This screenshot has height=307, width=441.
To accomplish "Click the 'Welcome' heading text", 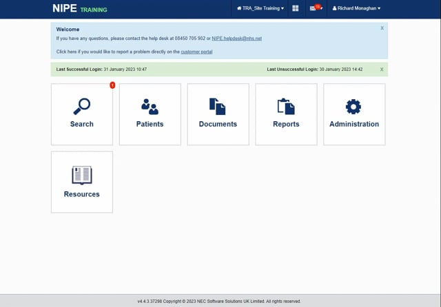I will pyautogui.click(x=68, y=30).
